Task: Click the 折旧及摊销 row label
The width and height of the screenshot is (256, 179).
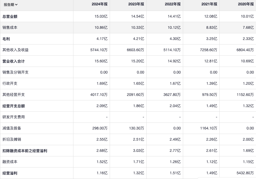Action: (x=12, y=140)
